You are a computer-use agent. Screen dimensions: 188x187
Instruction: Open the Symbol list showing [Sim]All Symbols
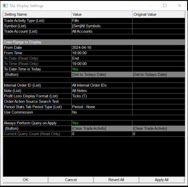click(x=102, y=26)
